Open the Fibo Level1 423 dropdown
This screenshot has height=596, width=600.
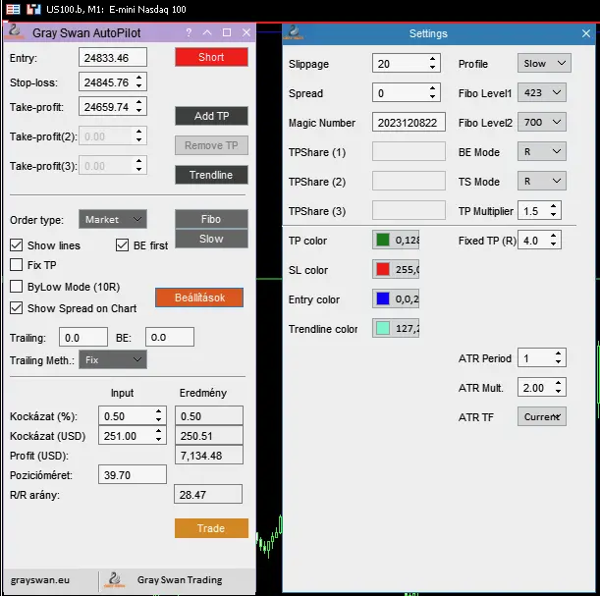tap(542, 93)
